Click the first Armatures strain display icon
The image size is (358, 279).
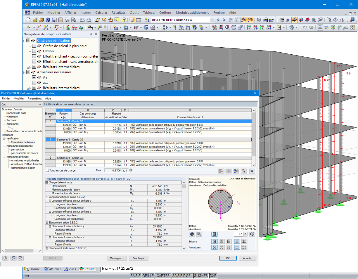tap(215, 247)
